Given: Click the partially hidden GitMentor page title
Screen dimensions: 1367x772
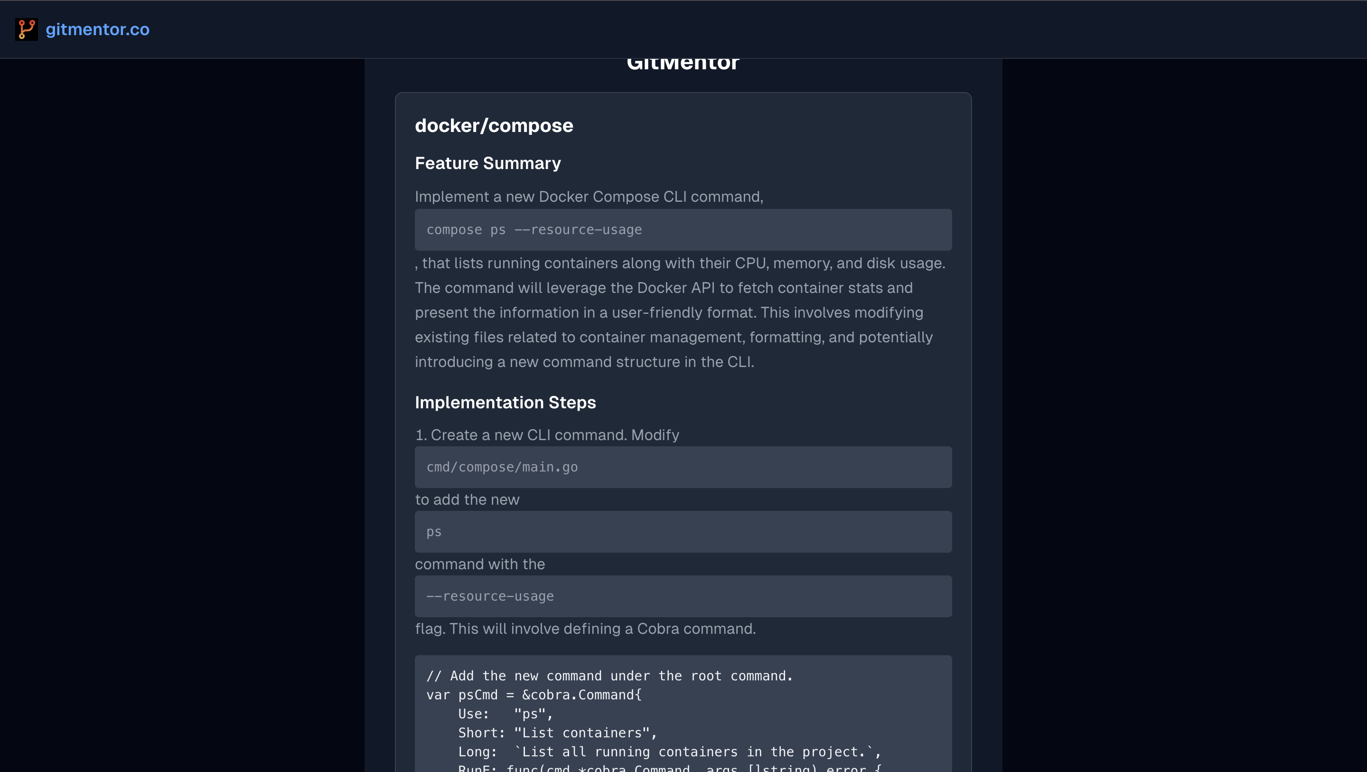Looking at the screenshot, I should (x=683, y=65).
